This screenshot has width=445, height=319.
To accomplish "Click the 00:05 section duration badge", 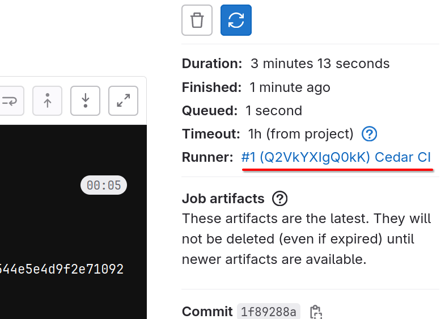I will [x=104, y=185].
